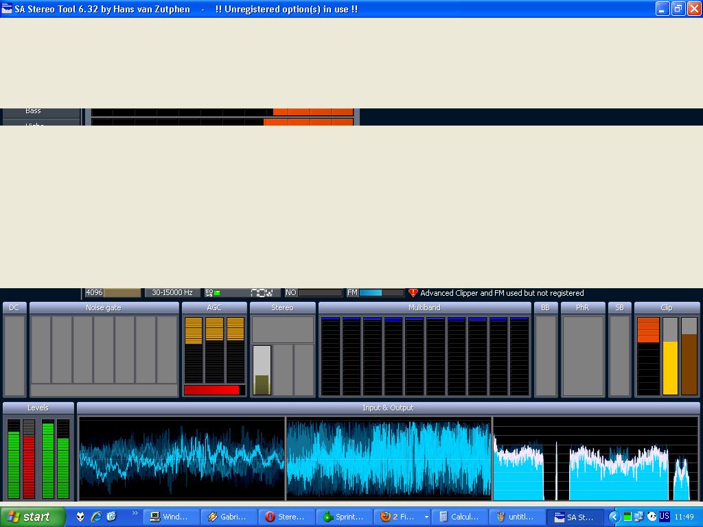Select the Stereo panel header
Image resolution: width=703 pixels, height=527 pixels.
282,307
